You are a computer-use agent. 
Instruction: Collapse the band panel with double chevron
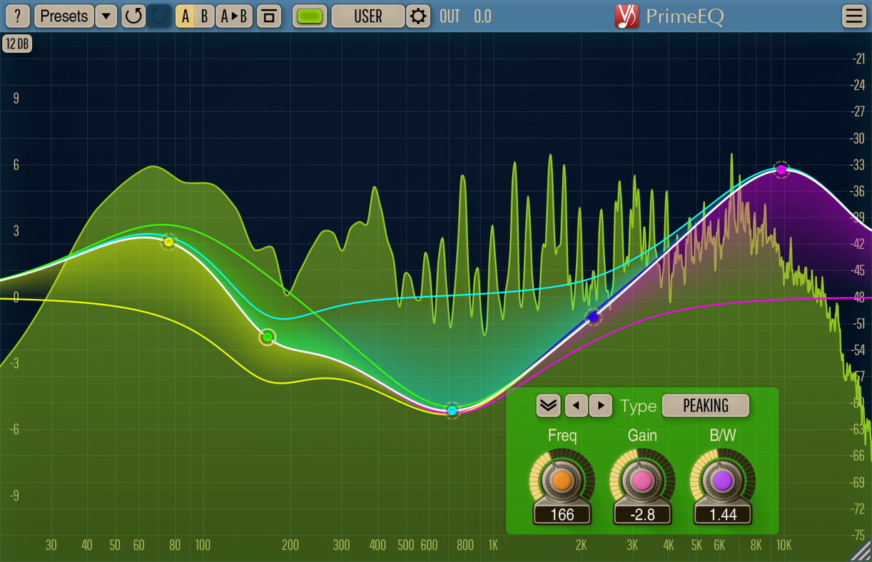click(x=548, y=406)
